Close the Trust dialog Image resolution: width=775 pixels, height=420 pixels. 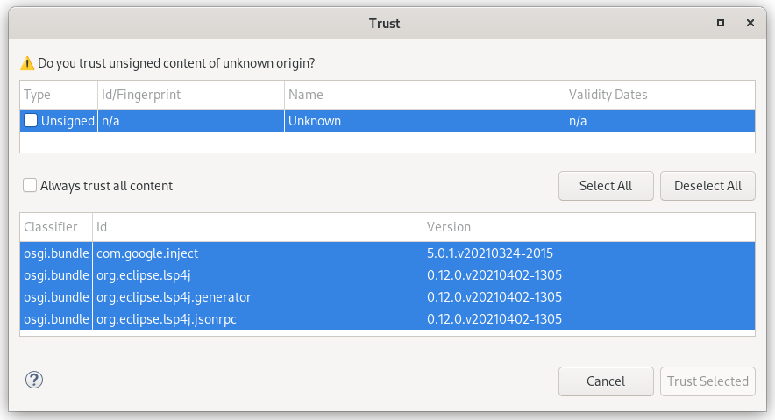point(750,23)
